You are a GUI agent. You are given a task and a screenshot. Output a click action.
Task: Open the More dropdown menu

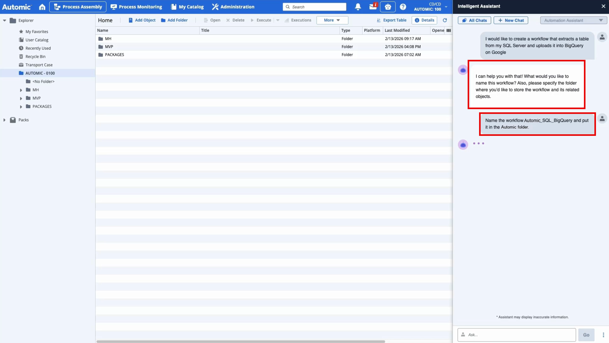click(332, 20)
